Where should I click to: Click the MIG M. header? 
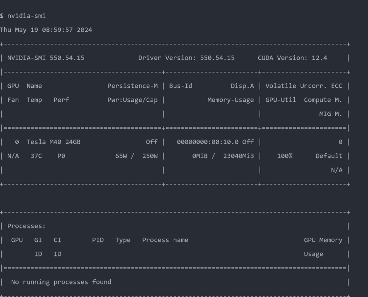(x=331, y=114)
